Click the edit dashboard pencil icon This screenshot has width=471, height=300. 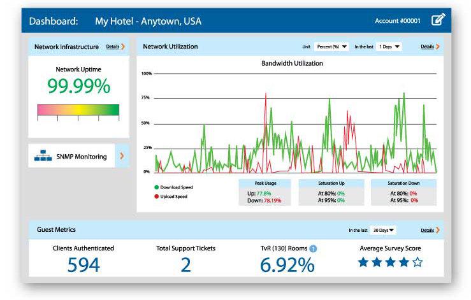[438, 20]
